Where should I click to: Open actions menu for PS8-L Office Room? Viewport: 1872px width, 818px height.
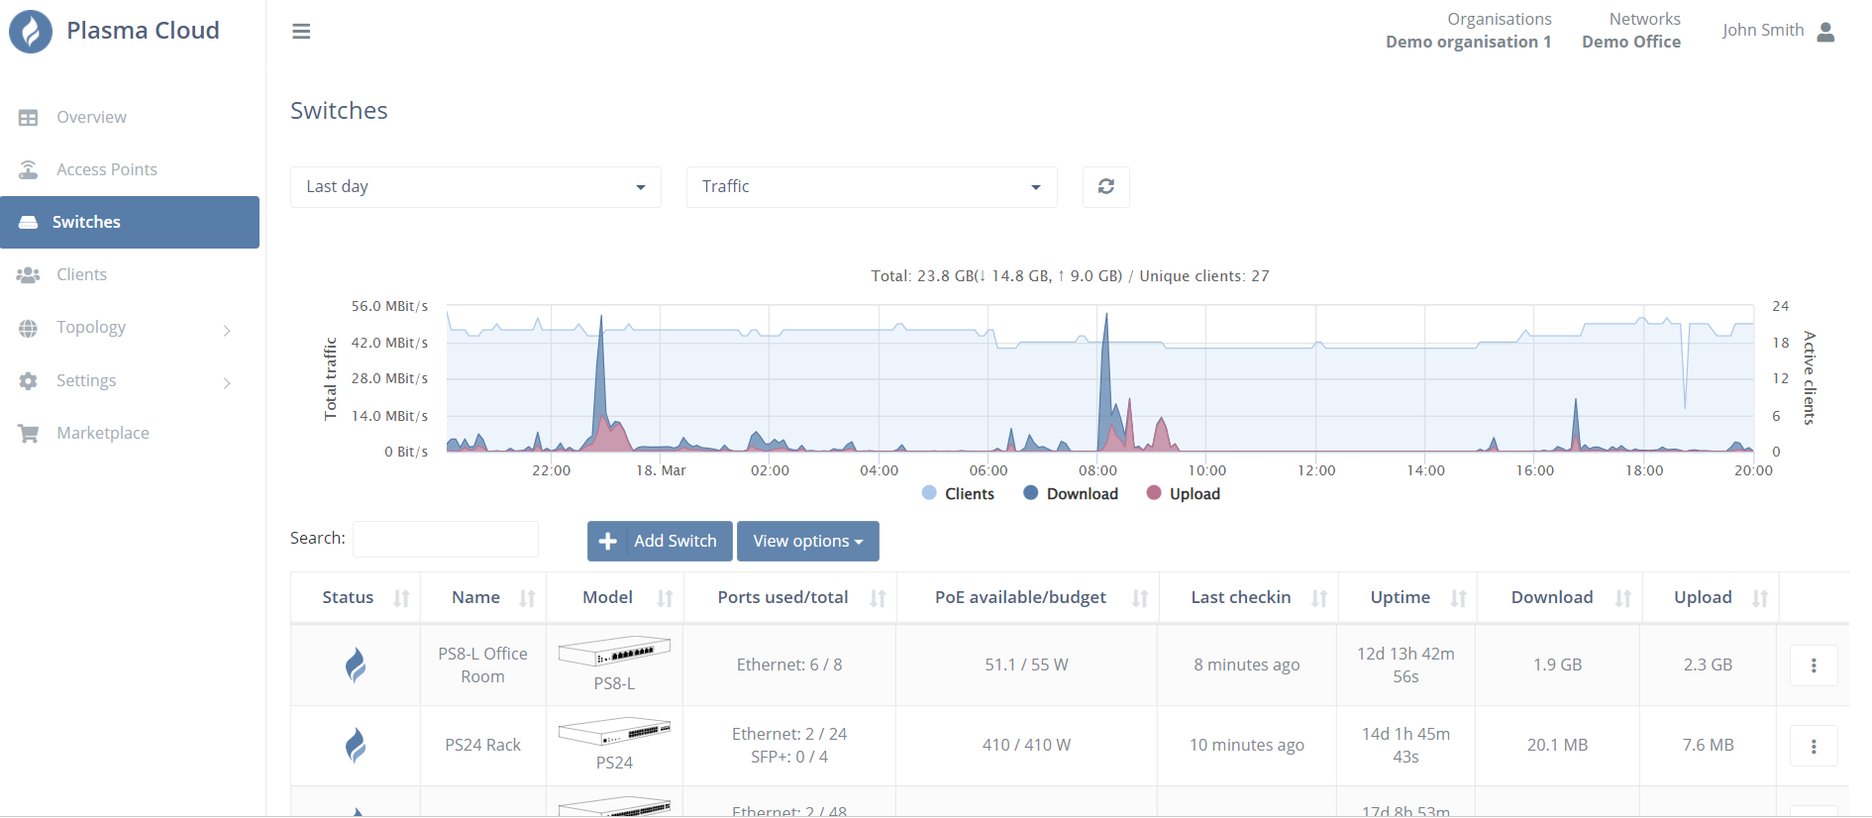(x=1814, y=665)
